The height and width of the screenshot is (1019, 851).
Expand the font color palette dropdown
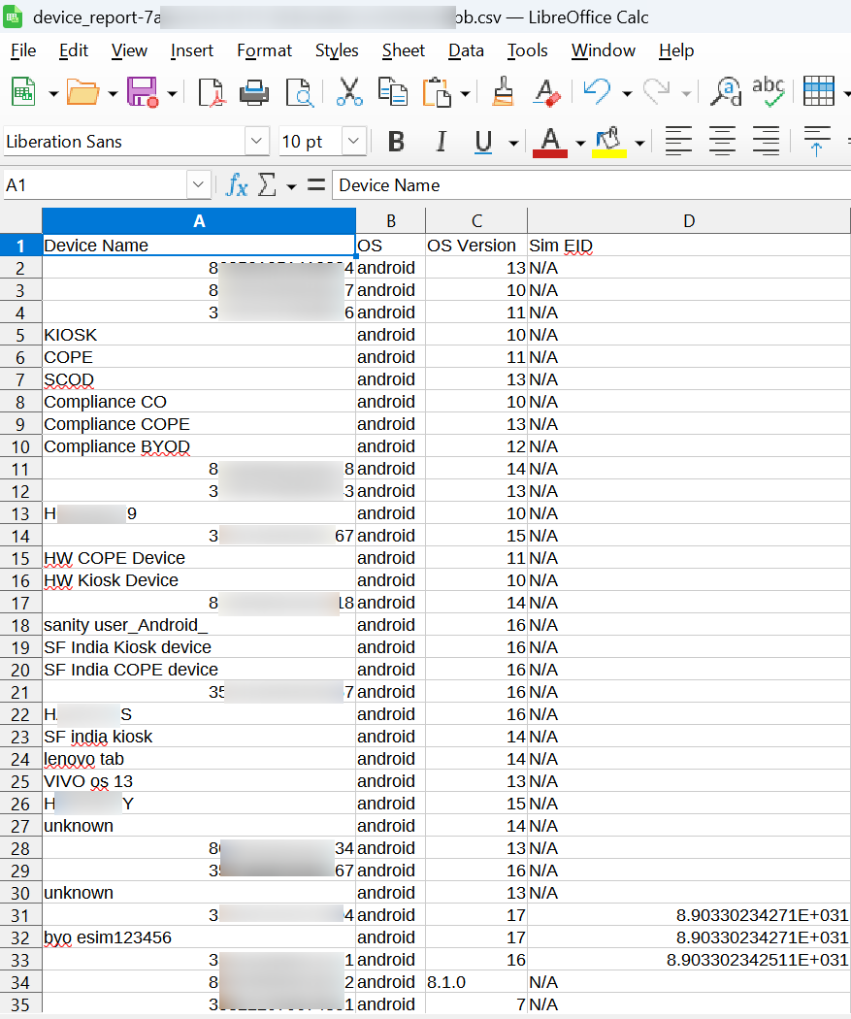pyautogui.click(x=580, y=143)
